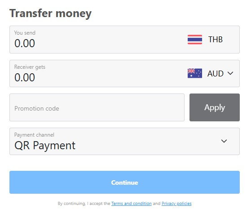Viewport: 251px width, 218px height.
Task: Focus the Receiver gets amount field
Action: pos(124,74)
